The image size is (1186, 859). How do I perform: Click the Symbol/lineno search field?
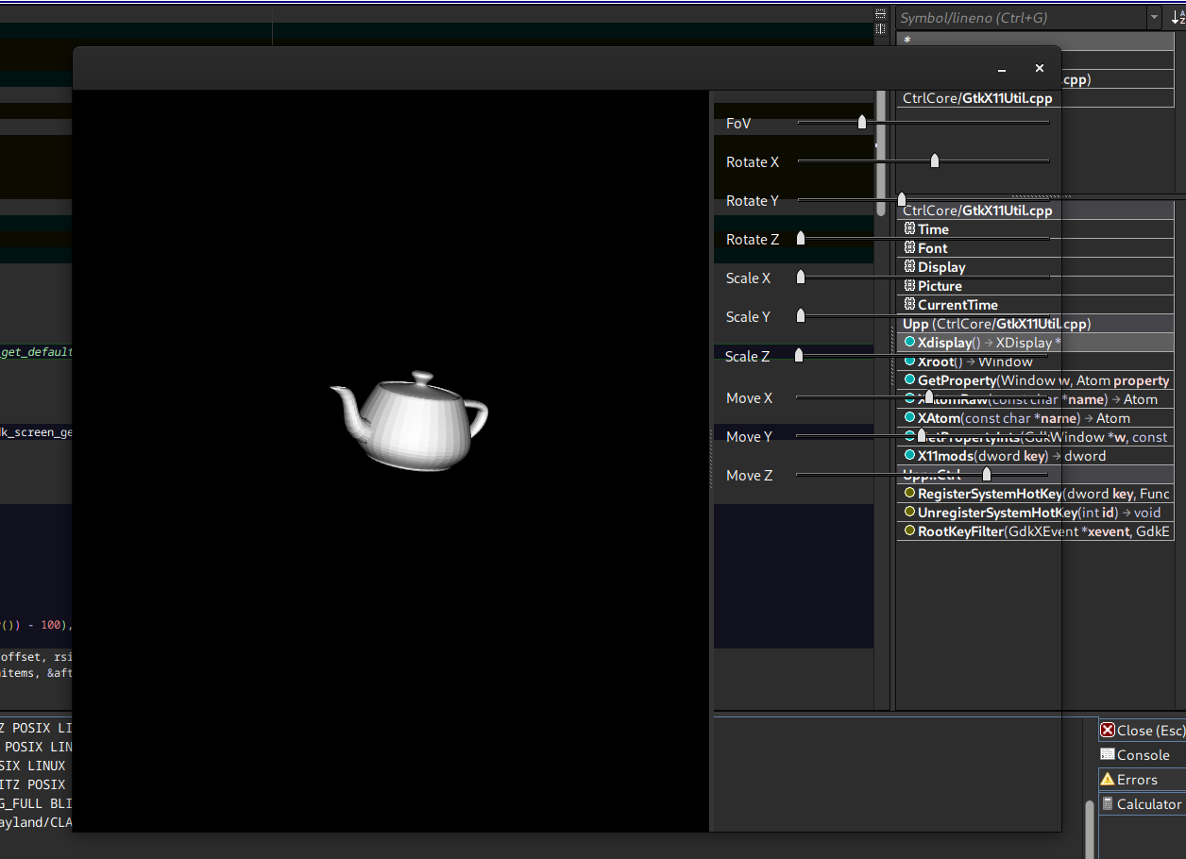coord(1020,18)
